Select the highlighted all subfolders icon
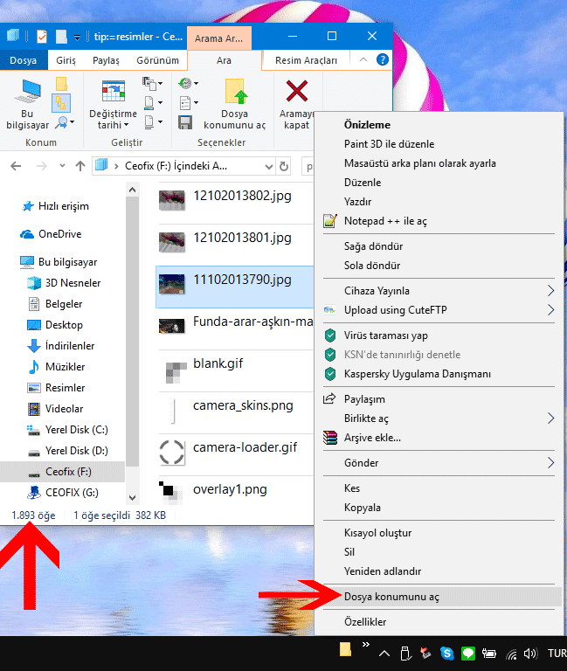The height and width of the screenshot is (671, 567). click(61, 103)
